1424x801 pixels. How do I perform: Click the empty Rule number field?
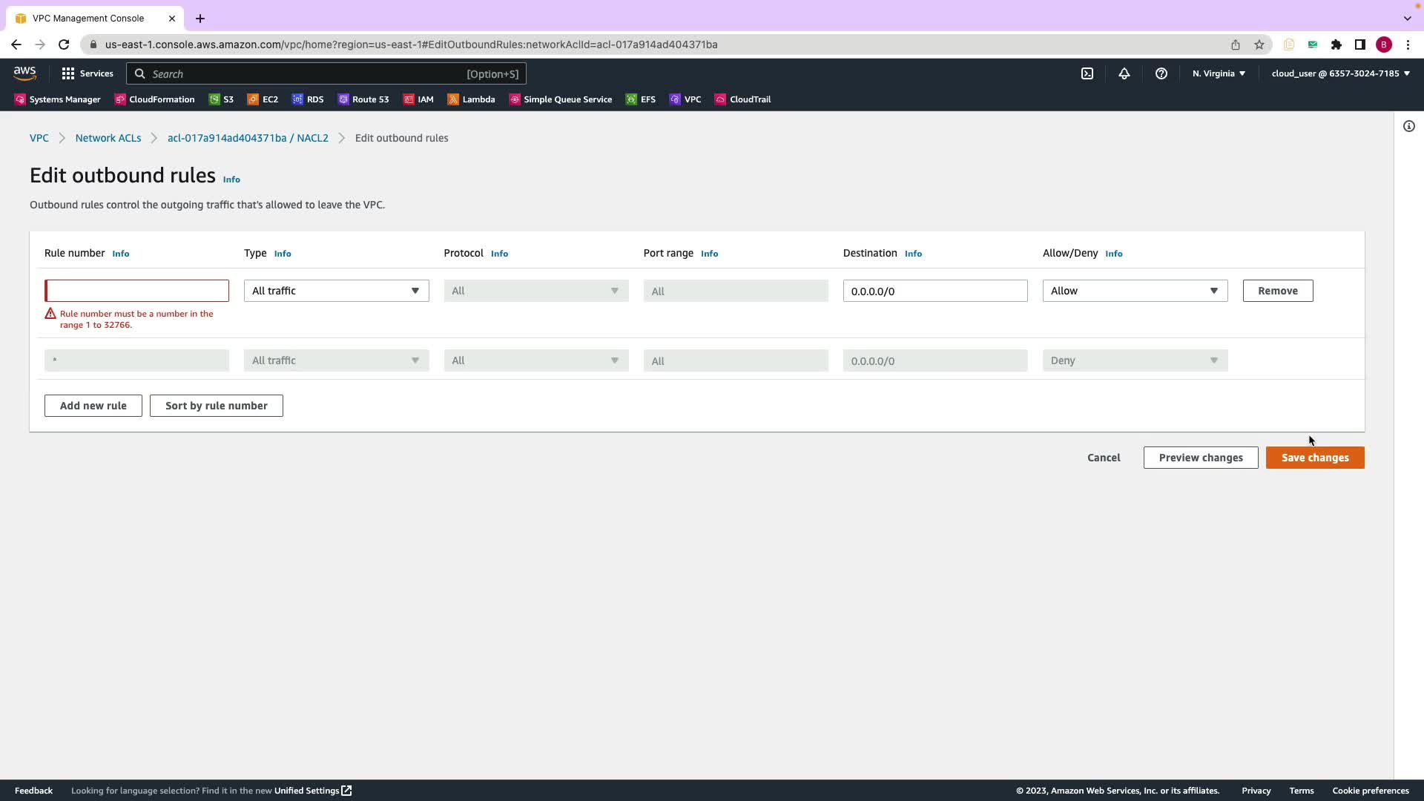tap(136, 291)
